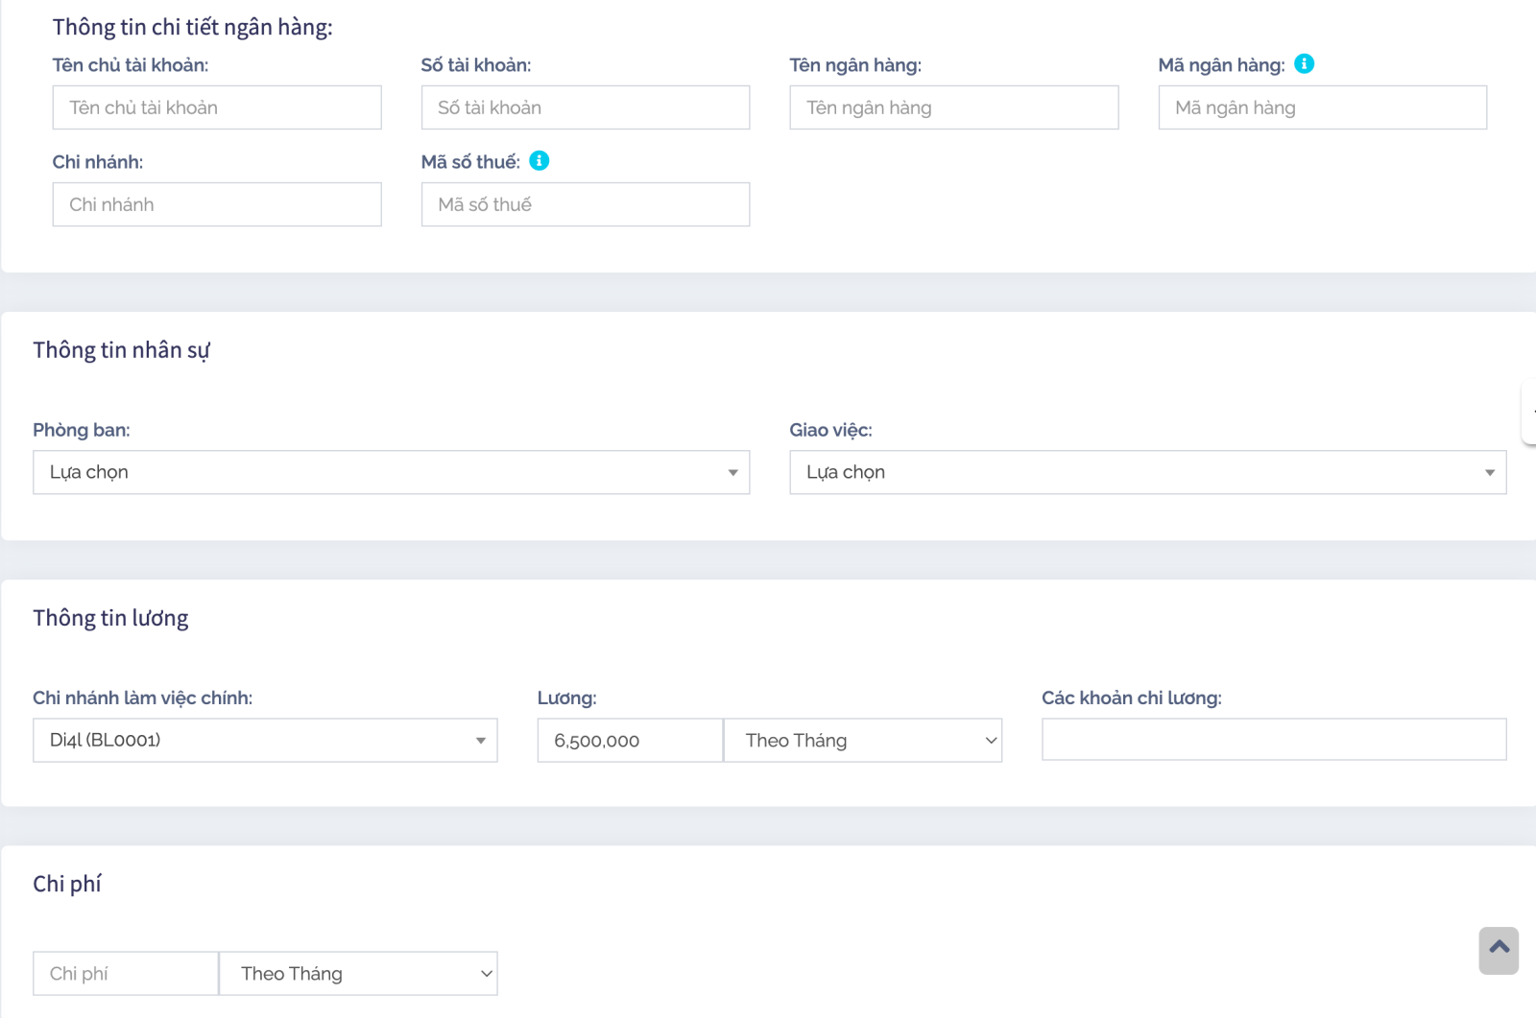Image resolution: width=1536 pixels, height=1018 pixels.
Task: Expand Chi nhánh làm việc chính dropdown
Action: 265,740
